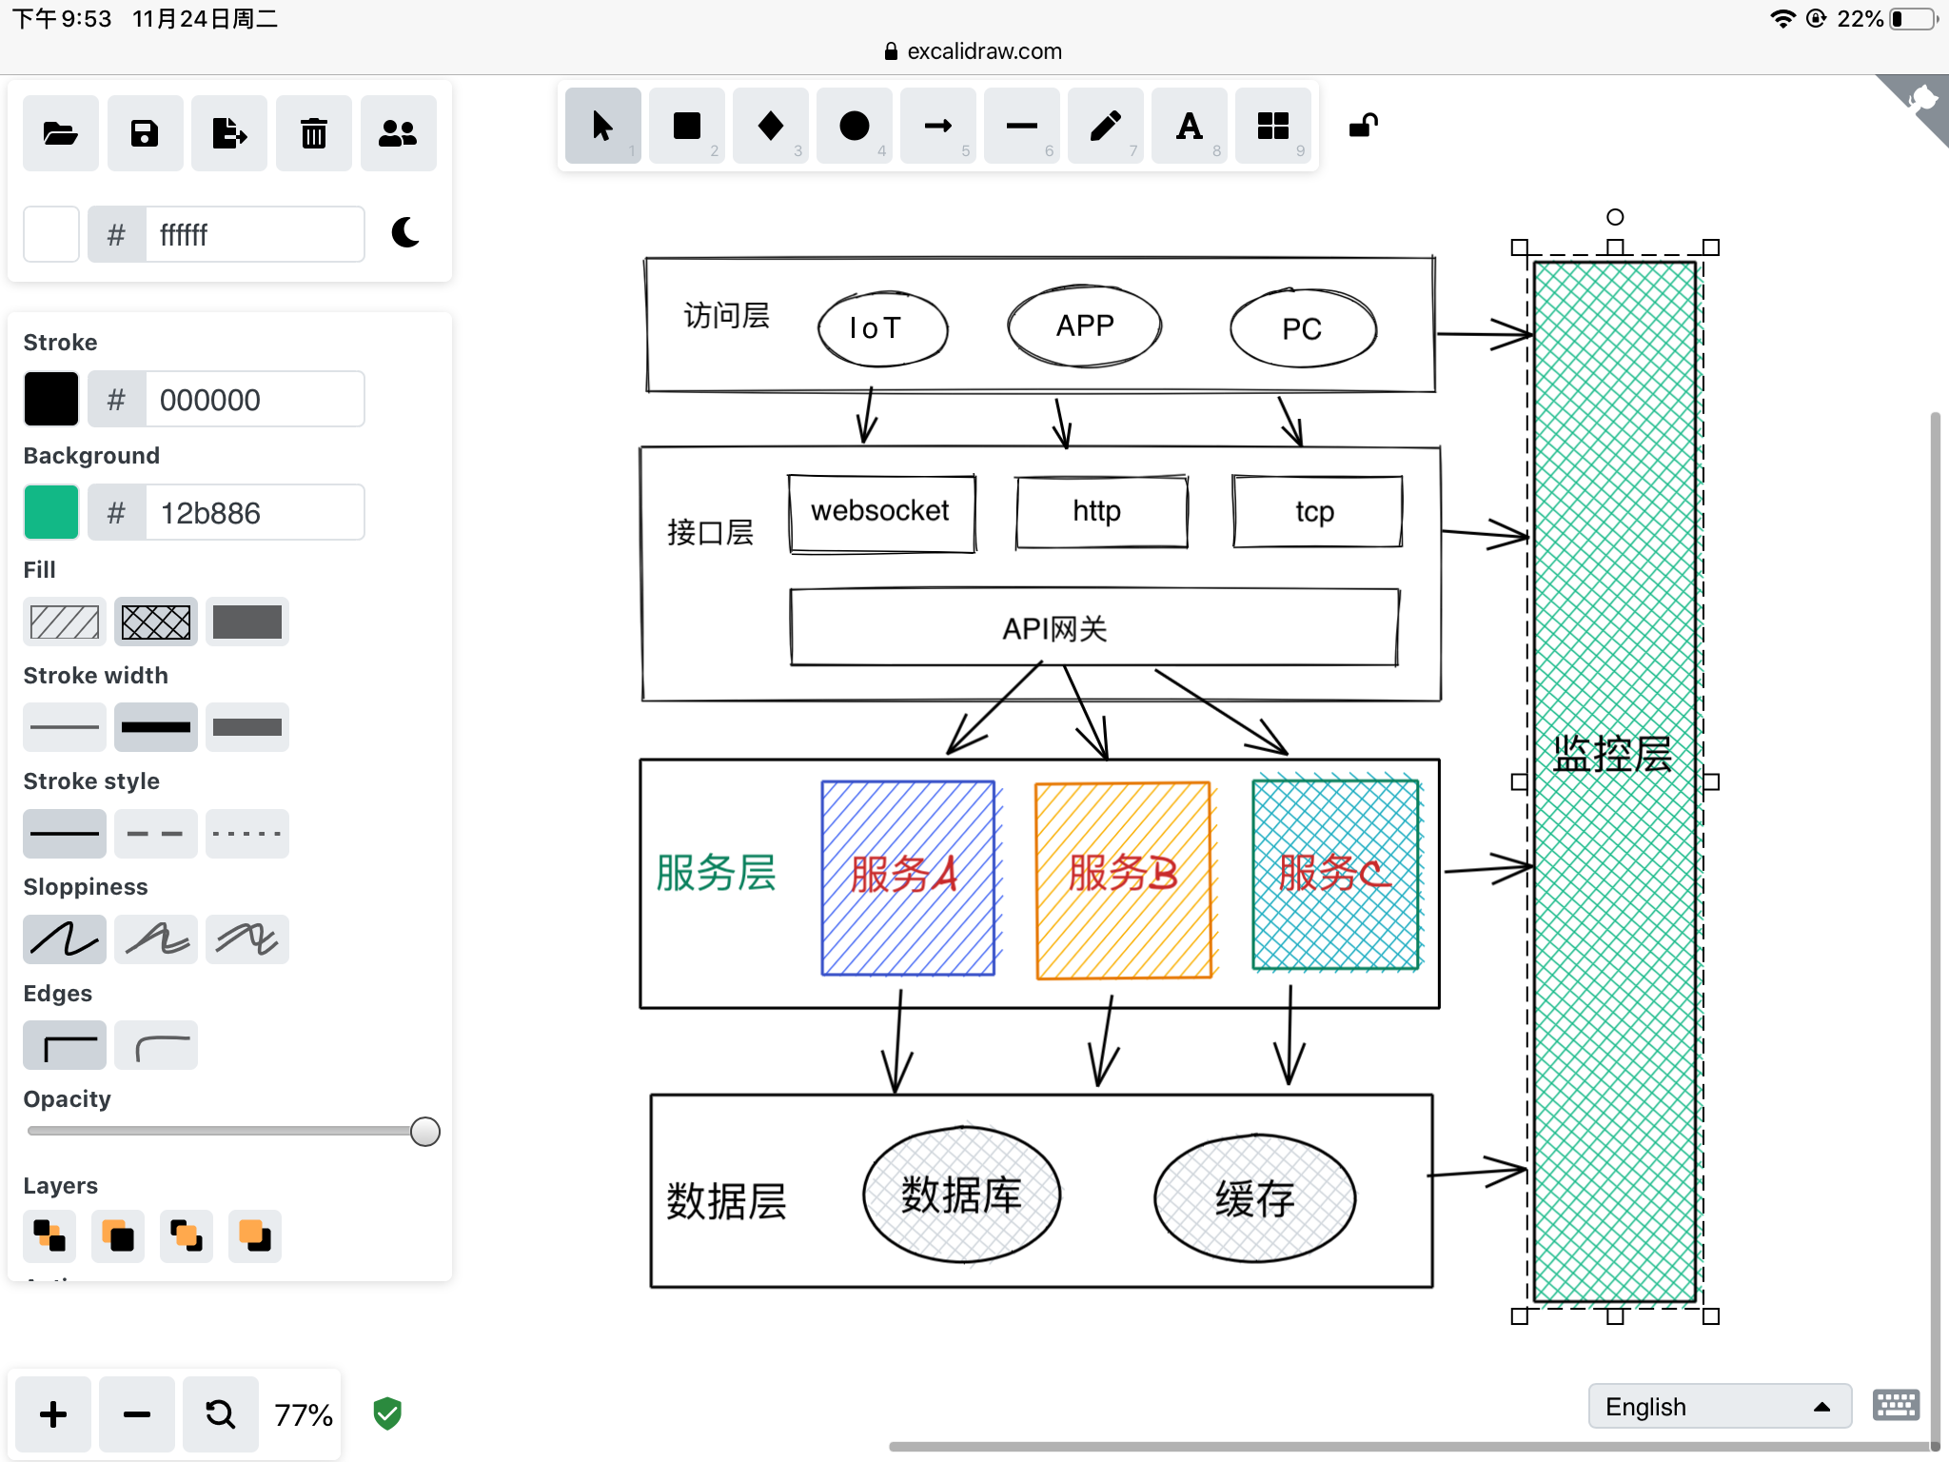The width and height of the screenshot is (1949, 1462).
Task: Select the API网关 rectangle
Action: [1094, 627]
